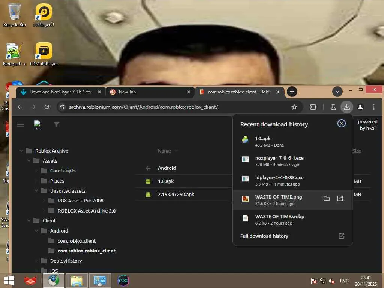This screenshot has width=384, height=288.
Task: Open the Chrome Labs flask icon
Action: click(x=333, y=107)
